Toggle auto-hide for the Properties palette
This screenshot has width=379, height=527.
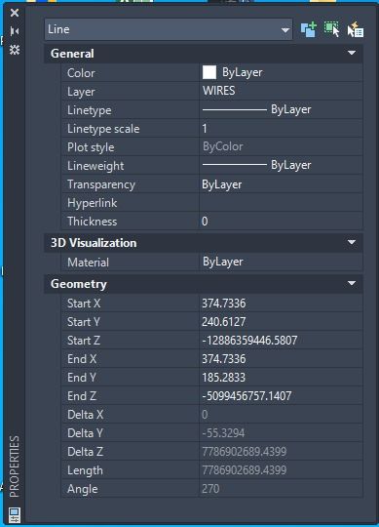[x=15, y=31]
